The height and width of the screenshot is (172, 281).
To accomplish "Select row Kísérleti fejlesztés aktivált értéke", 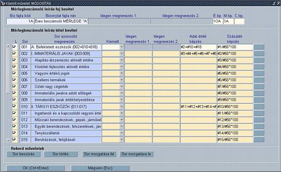I will click(66, 67).
